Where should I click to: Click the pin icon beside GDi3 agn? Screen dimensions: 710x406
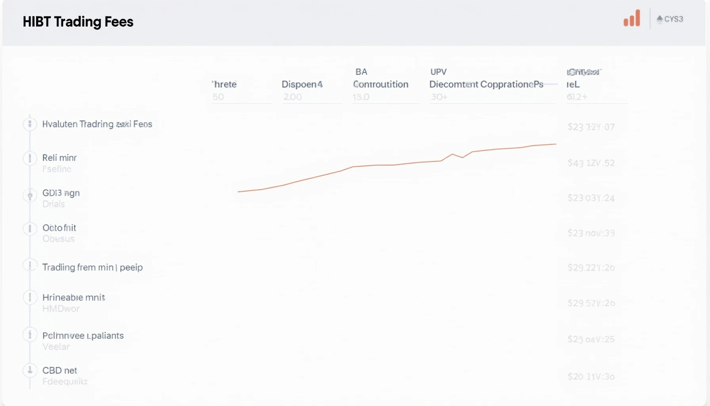click(30, 195)
